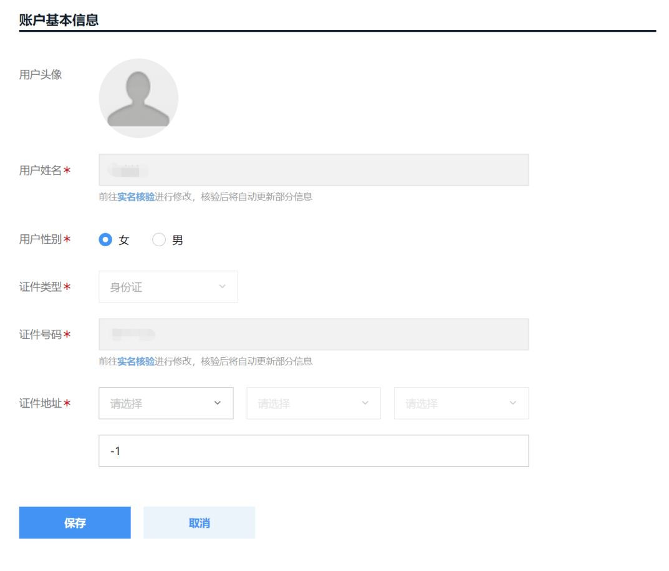Click the 账户基本信息 section heading
Viewport: 669px width, 571px height.
(x=59, y=20)
